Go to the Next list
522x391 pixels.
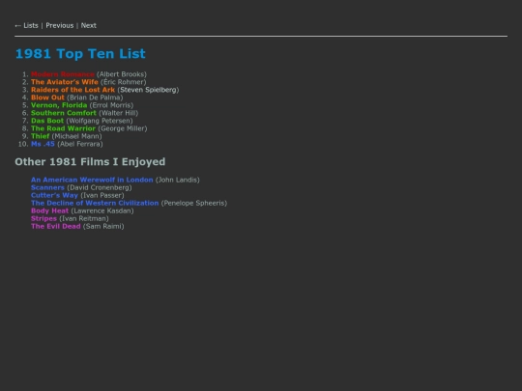[x=89, y=26]
